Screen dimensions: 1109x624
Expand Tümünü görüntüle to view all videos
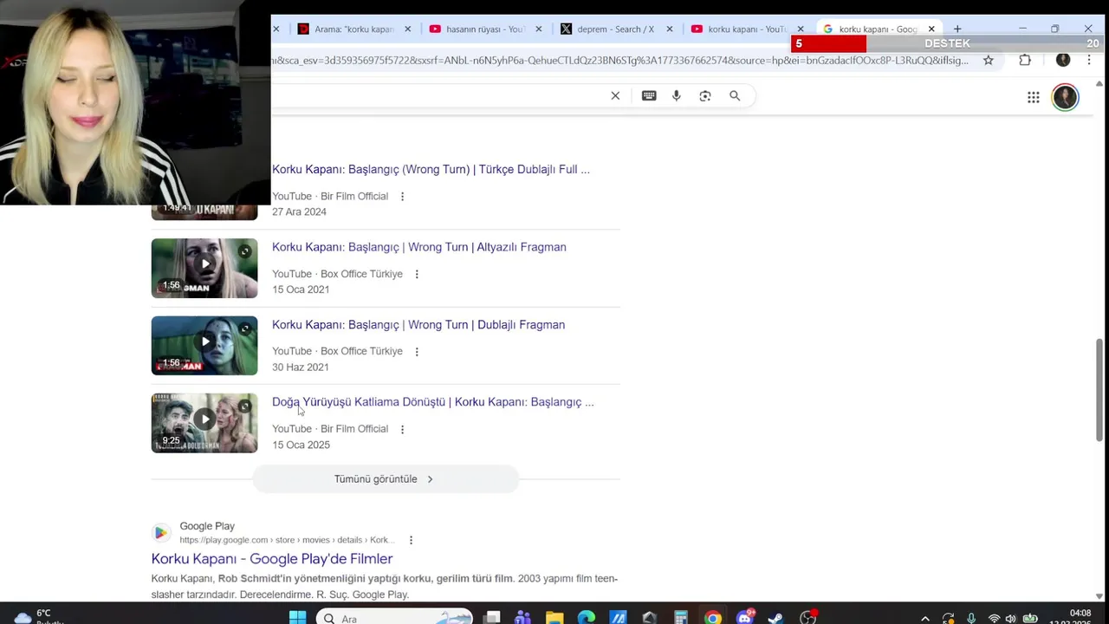(385, 478)
